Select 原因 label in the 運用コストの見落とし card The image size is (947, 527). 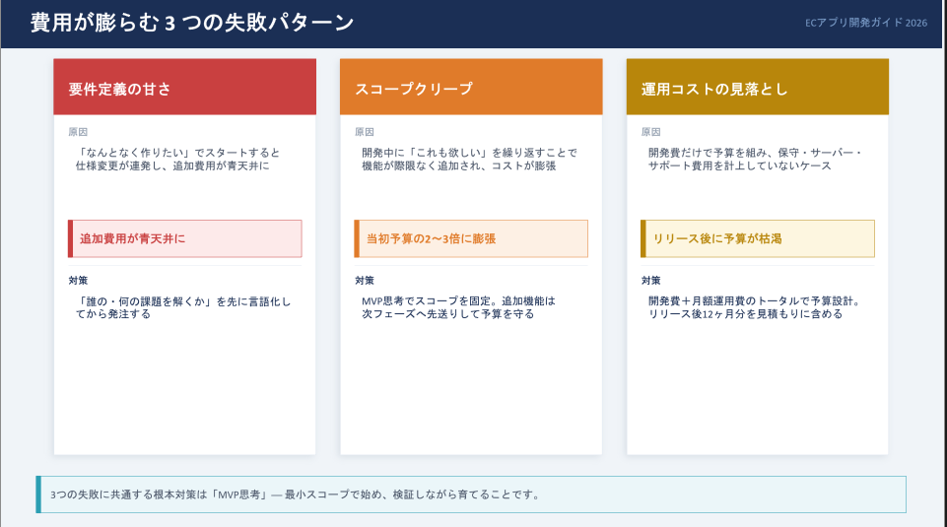(651, 132)
